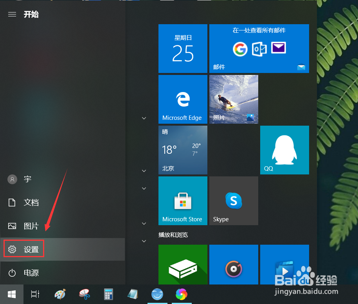
Task: Open the 电源 (Power) option
Action: coord(31,273)
